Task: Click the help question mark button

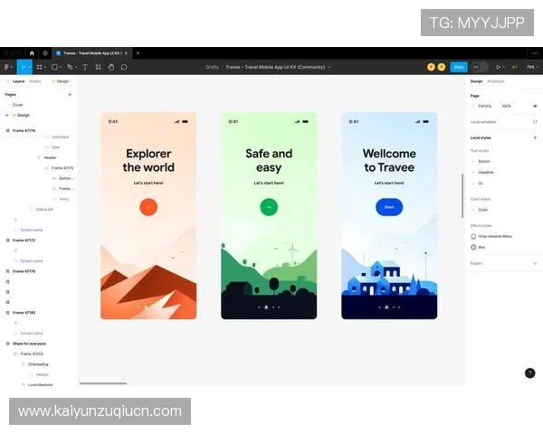Action: click(529, 373)
